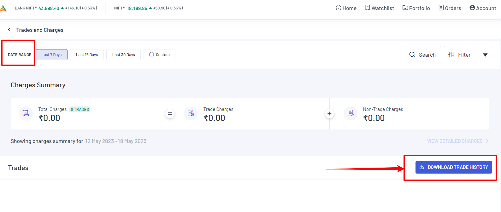Click the Total Charges receipt icon
Viewport: 501px width, 212px height.
(26, 113)
